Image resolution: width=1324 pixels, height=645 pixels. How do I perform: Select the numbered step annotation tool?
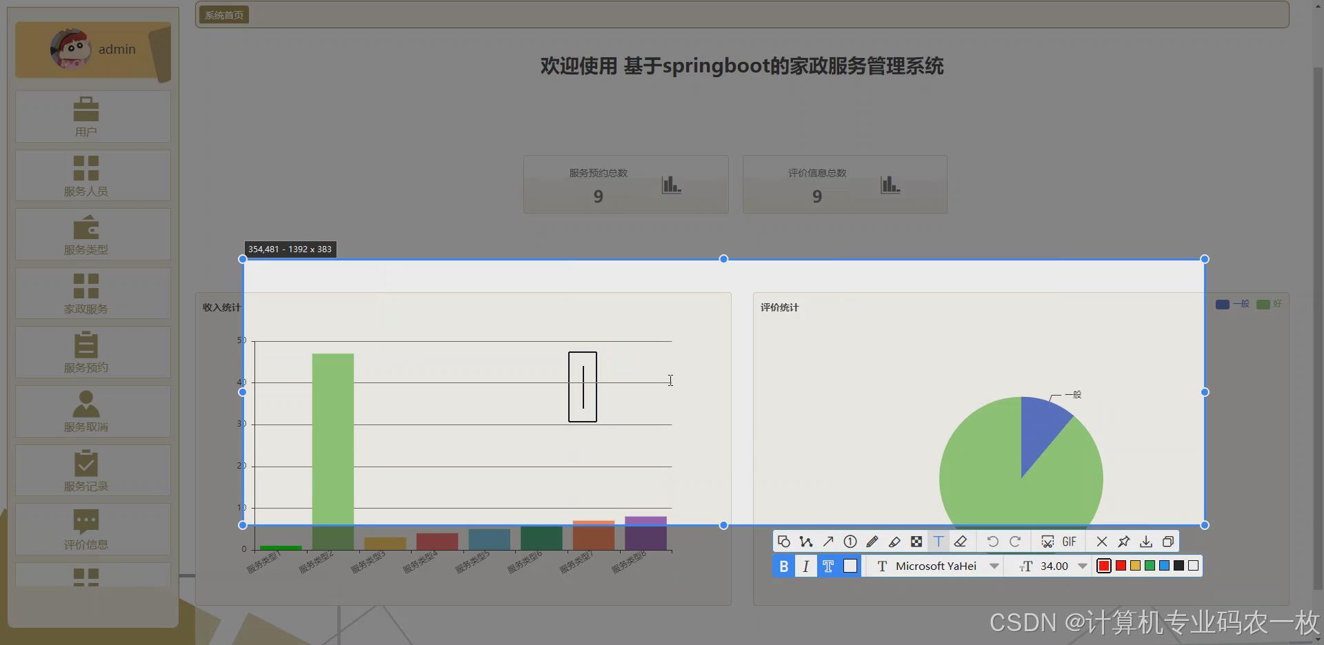click(x=850, y=542)
